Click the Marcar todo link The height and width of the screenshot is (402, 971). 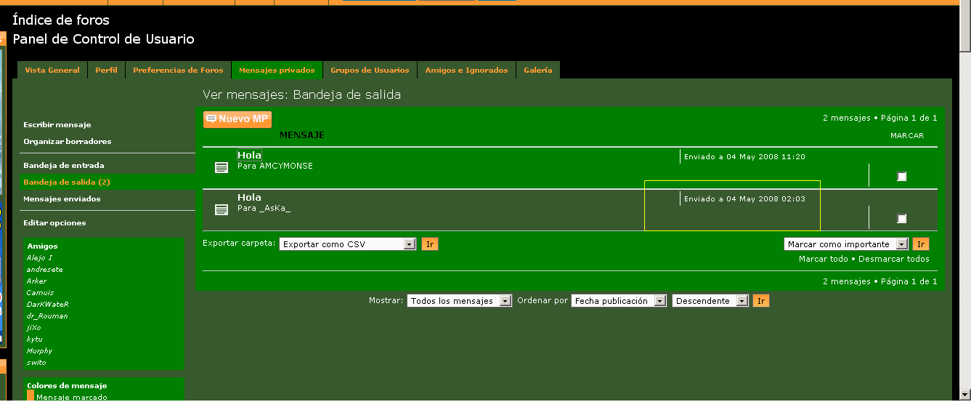point(823,260)
